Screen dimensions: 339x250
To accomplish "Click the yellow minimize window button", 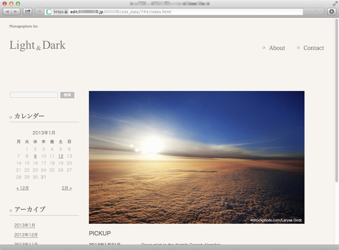I will pos(11,3).
